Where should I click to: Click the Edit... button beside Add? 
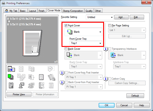137,17
